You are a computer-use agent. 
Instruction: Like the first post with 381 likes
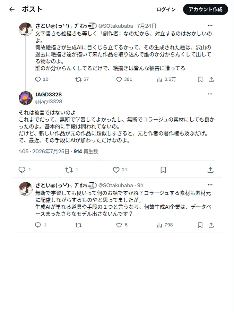(124, 79)
